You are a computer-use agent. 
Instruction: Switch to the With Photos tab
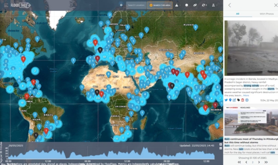(x=266, y=14)
